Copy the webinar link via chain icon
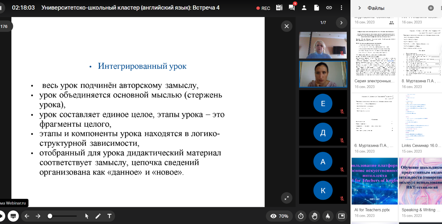The height and width of the screenshot is (224, 442). 329,8
